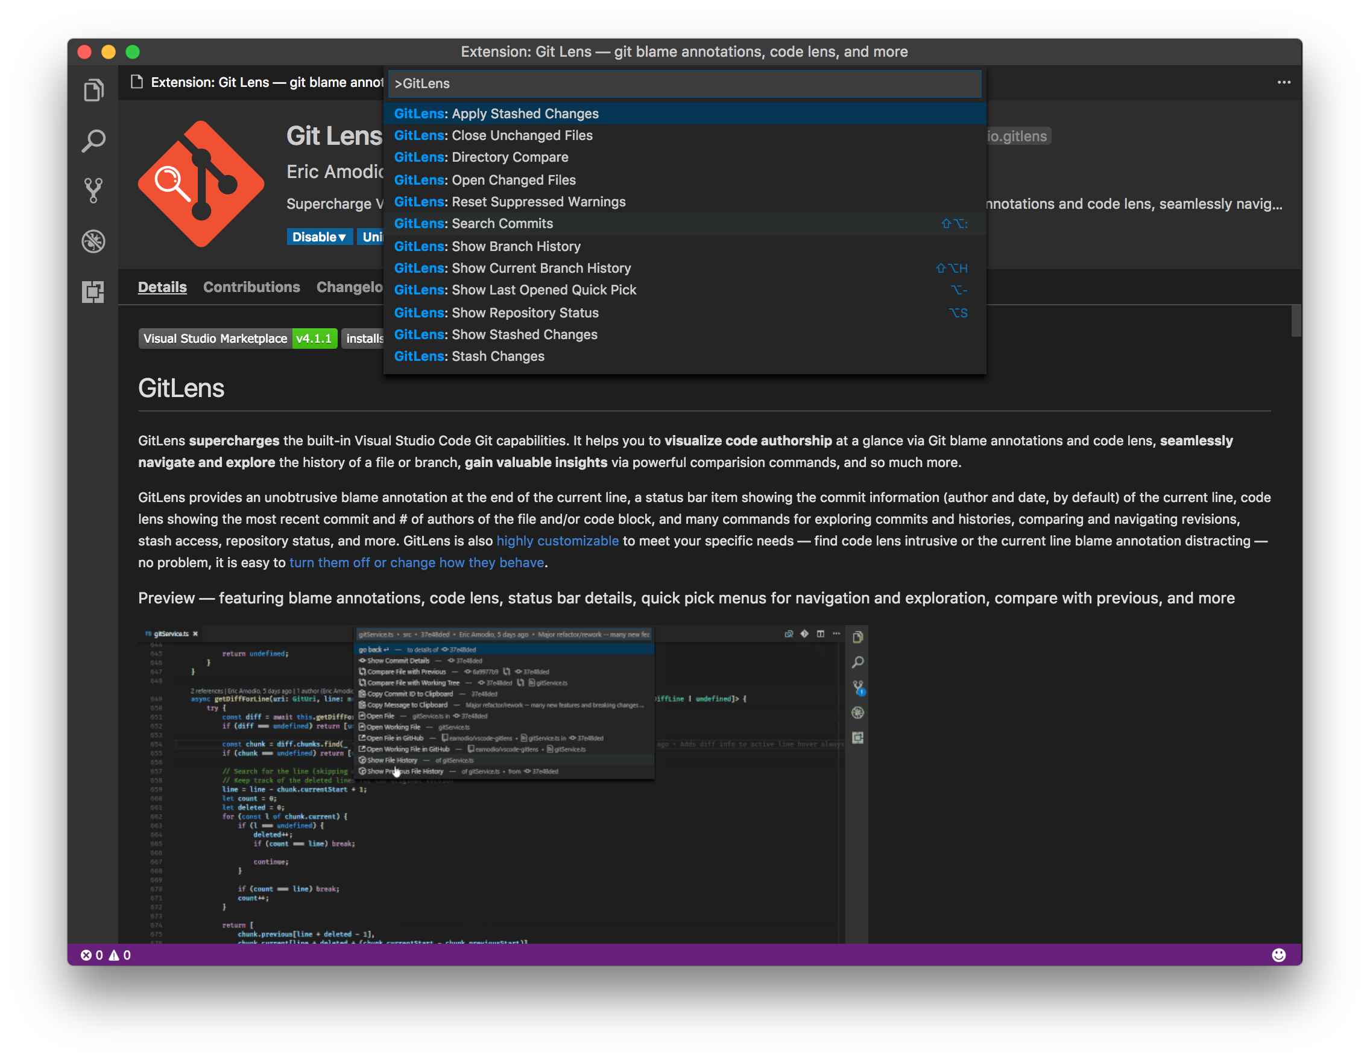The height and width of the screenshot is (1062, 1370).
Task: Open the Search view in the sidebar
Action: [x=93, y=141]
